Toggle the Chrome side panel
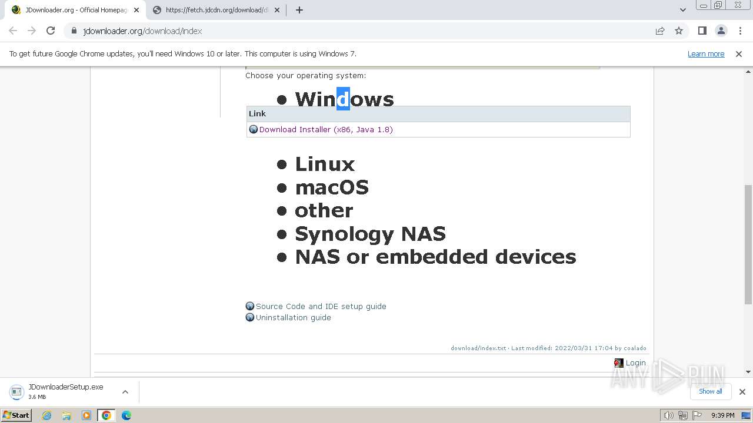 pyautogui.click(x=702, y=31)
